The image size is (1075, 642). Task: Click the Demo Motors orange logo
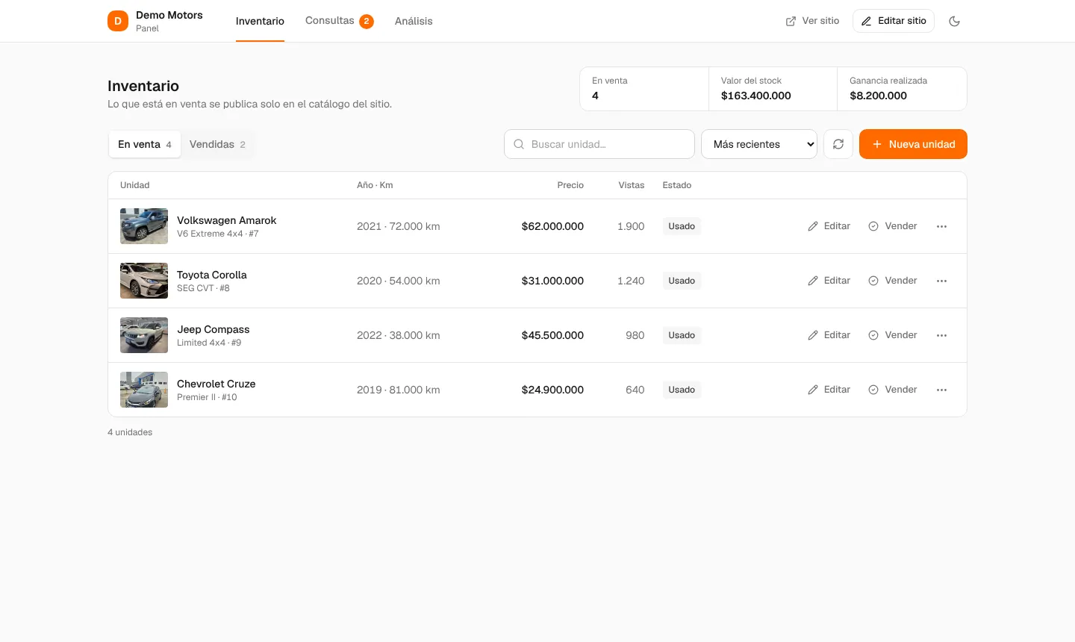(118, 21)
